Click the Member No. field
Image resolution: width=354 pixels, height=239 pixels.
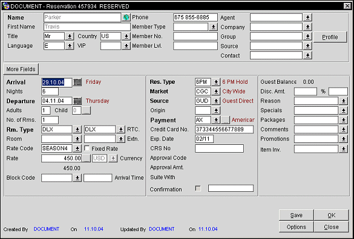point(195,36)
